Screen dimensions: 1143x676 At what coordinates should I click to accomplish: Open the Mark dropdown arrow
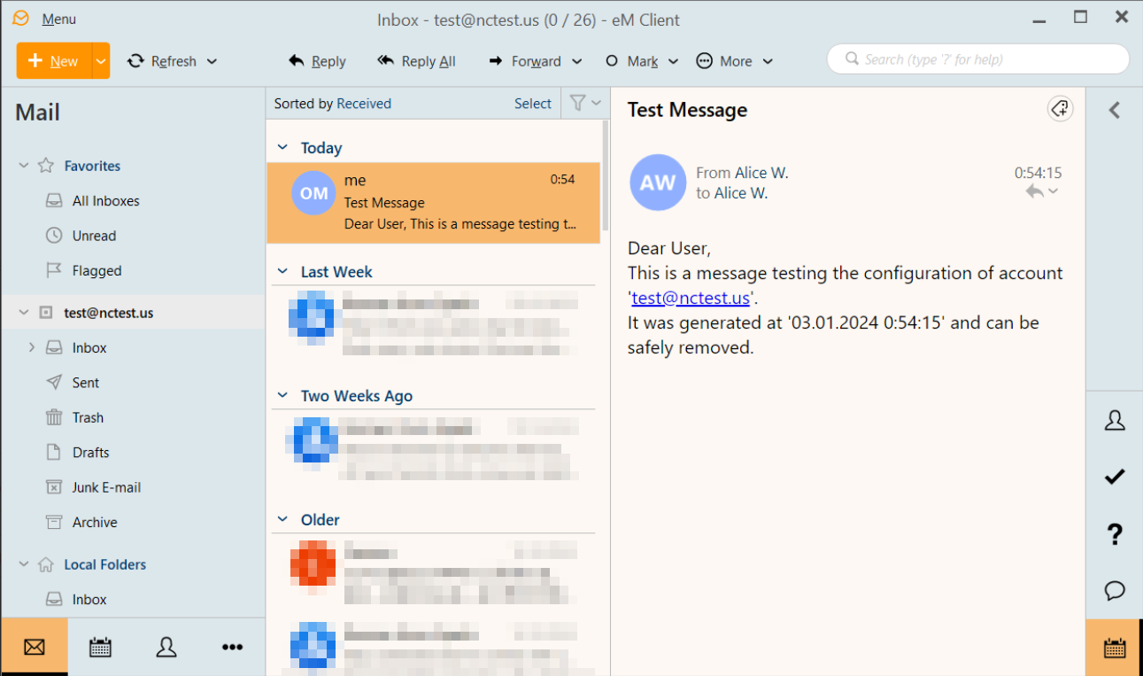pos(673,61)
